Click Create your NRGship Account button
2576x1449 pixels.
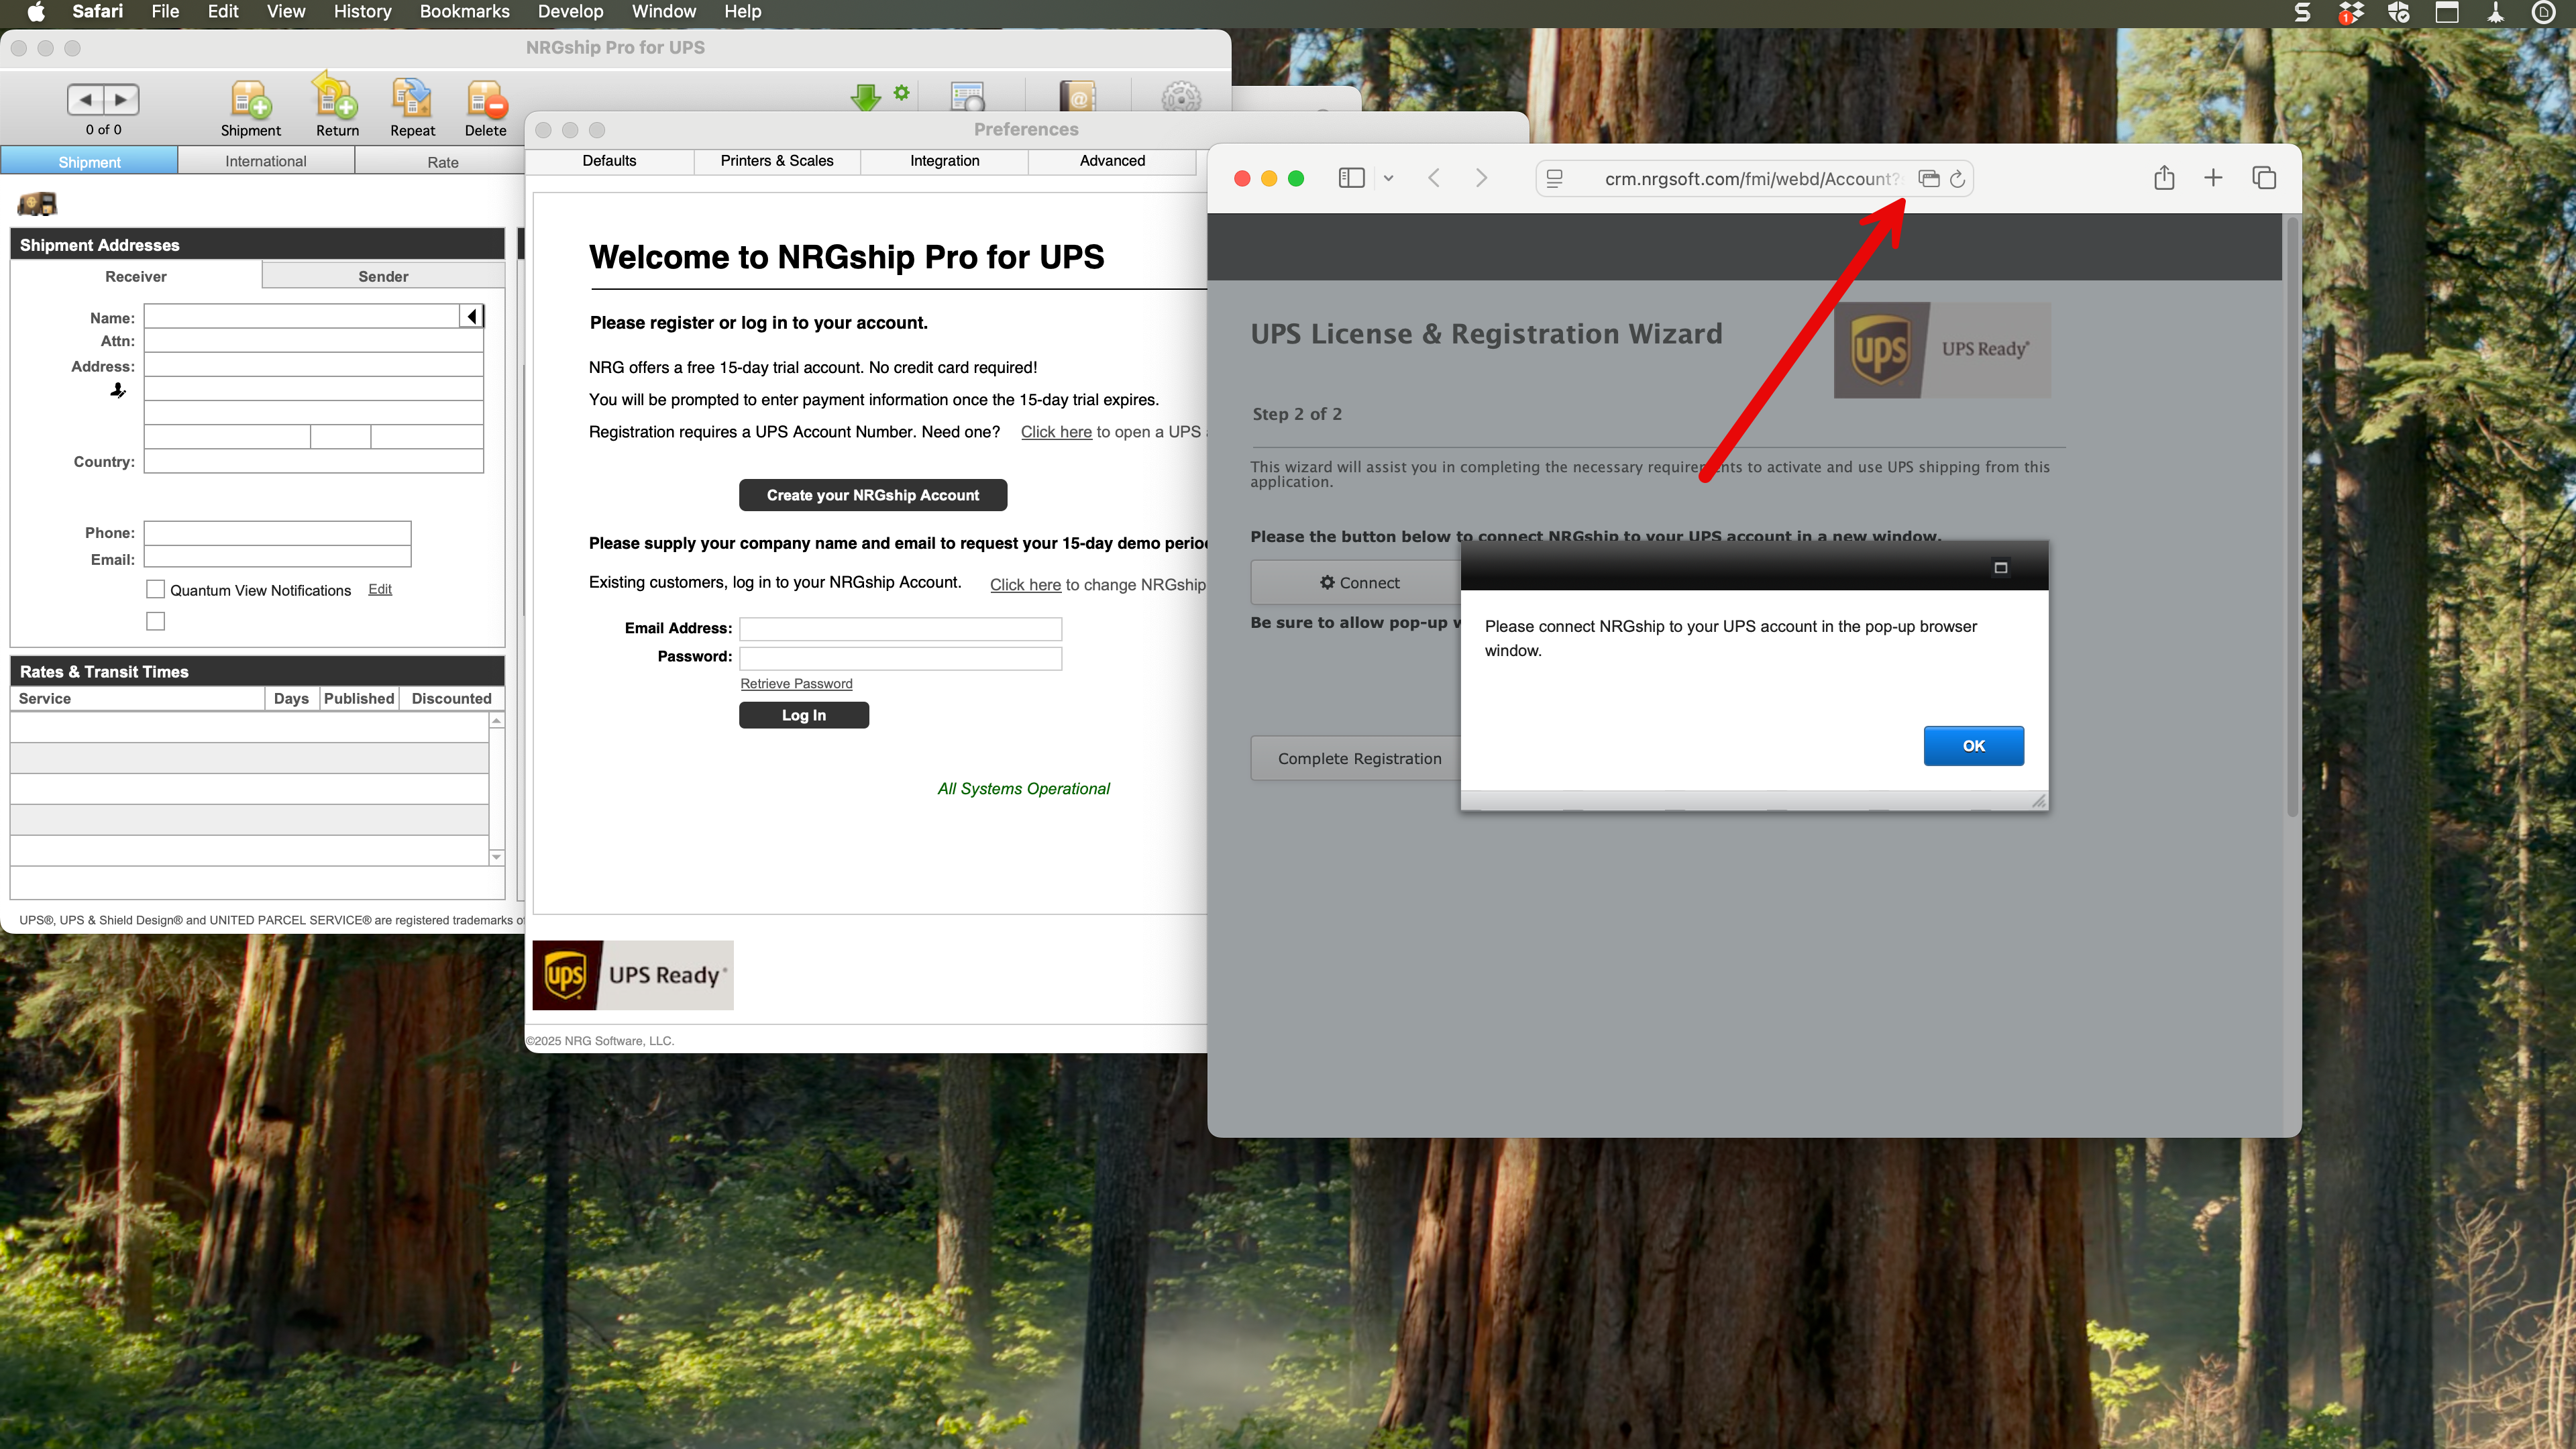click(x=873, y=495)
